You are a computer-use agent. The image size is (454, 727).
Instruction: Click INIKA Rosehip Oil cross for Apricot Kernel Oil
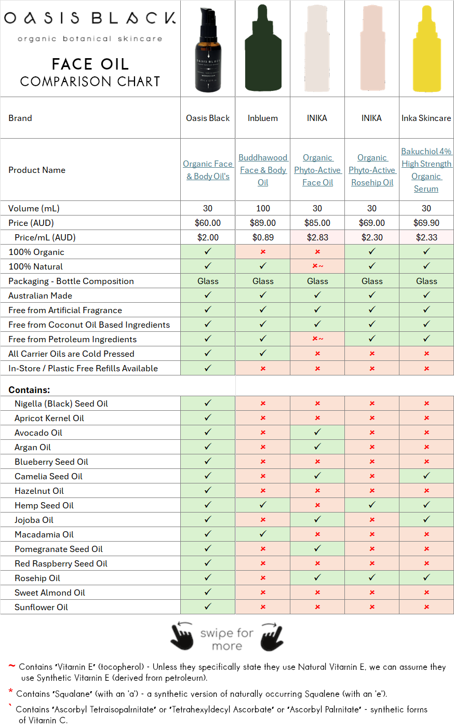[x=372, y=418]
